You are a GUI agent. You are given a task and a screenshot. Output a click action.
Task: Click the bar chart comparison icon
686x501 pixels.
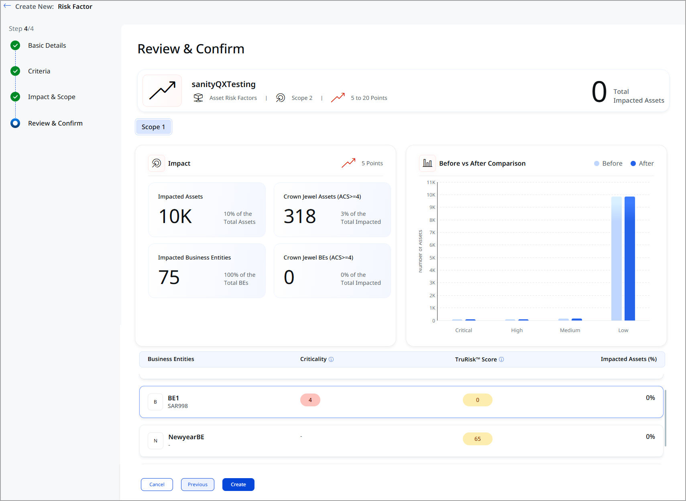click(427, 163)
